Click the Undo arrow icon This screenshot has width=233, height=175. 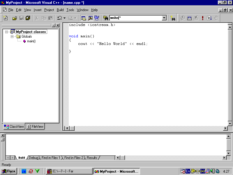(x=60, y=18)
